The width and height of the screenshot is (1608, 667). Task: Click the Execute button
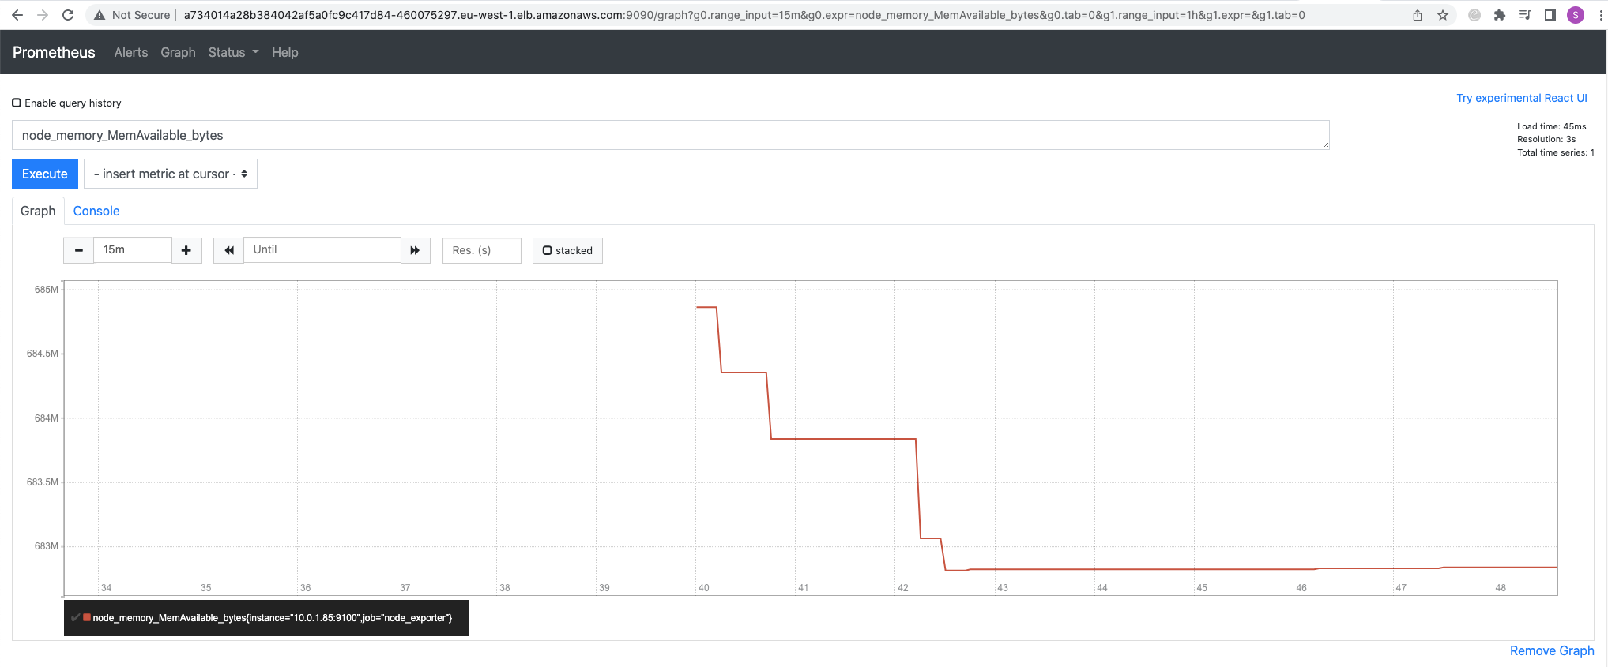pos(45,174)
